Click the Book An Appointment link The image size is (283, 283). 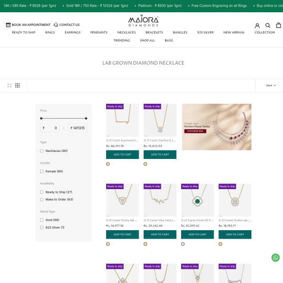[x=31, y=25]
